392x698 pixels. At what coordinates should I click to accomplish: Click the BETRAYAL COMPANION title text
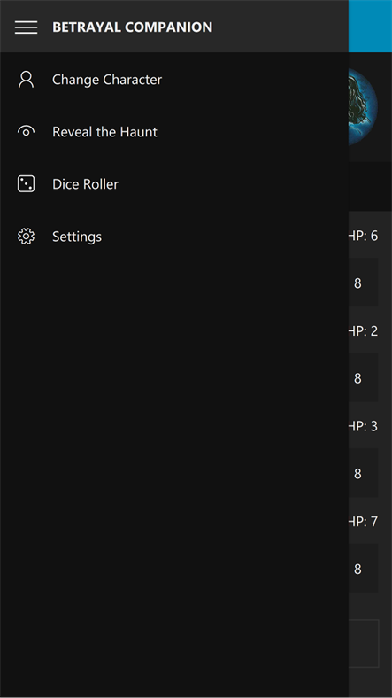[133, 27]
